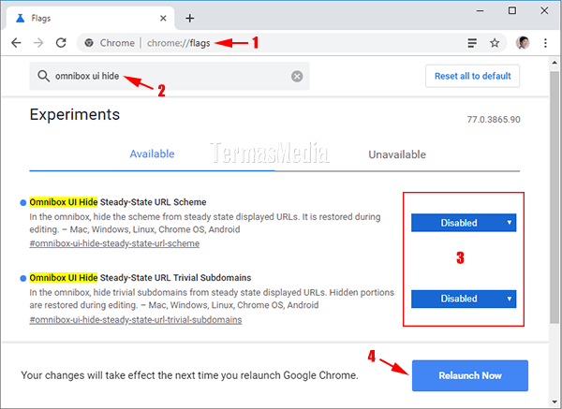
Task: Click Steady-State URL Scheme title
Action: coord(118,202)
